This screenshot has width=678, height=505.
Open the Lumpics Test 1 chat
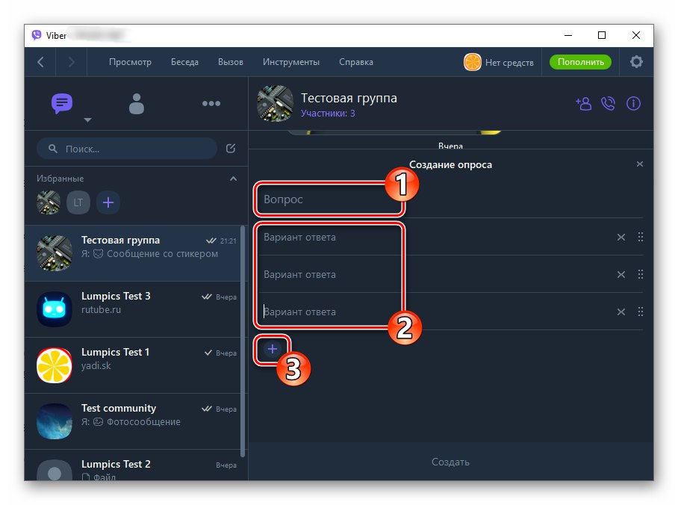(x=132, y=365)
